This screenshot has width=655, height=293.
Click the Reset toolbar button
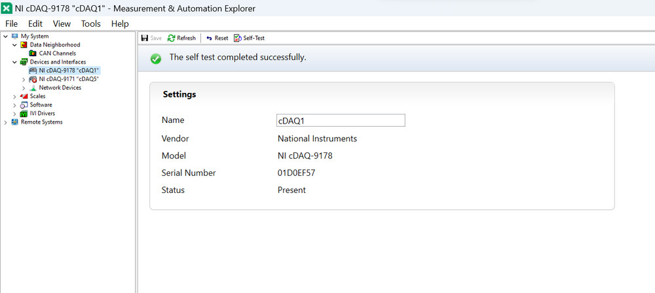tap(217, 38)
